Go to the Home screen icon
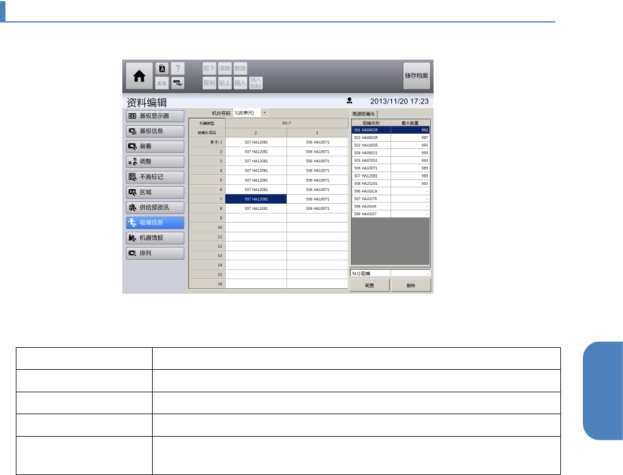623x475 pixels. (139, 76)
